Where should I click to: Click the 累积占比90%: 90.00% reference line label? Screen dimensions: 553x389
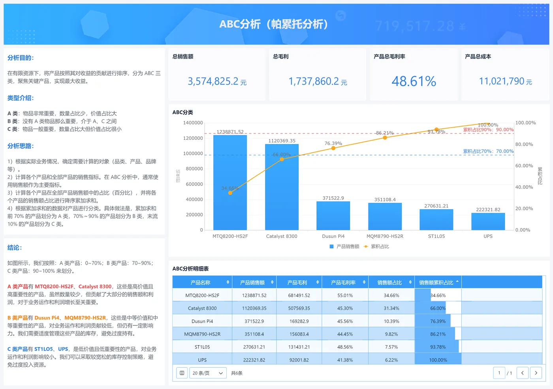tap(488, 130)
